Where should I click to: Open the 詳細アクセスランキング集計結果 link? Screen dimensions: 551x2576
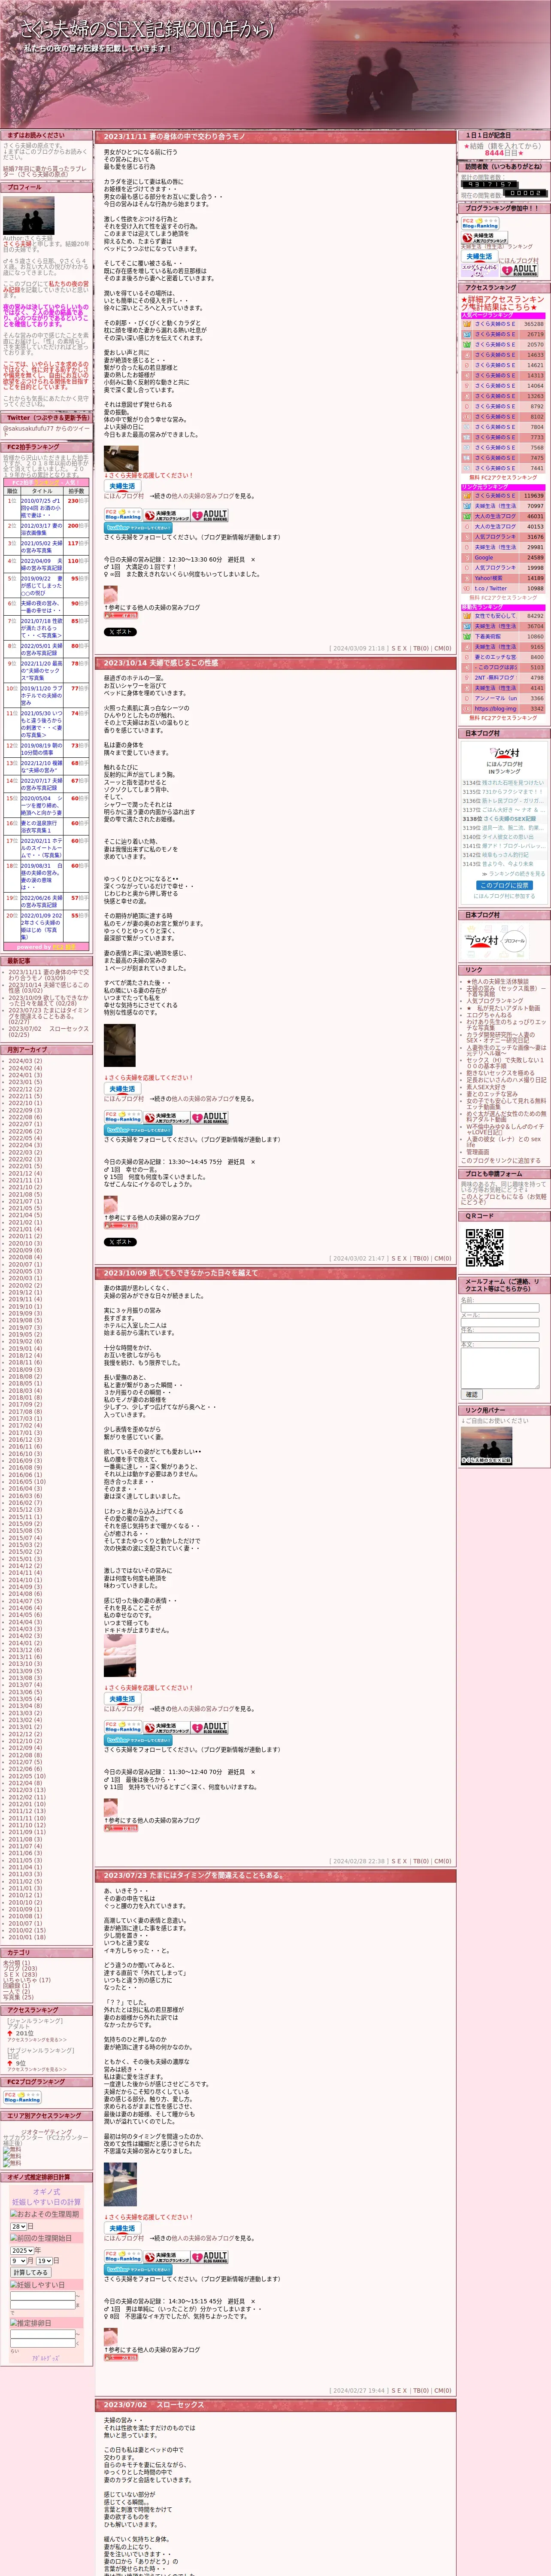[x=503, y=303]
